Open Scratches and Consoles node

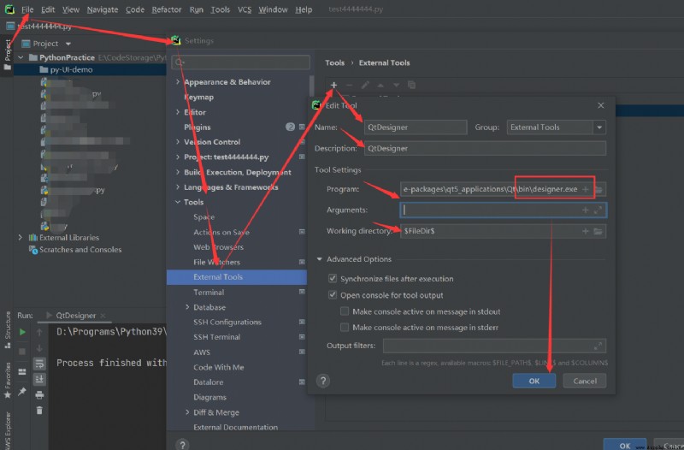(80, 250)
